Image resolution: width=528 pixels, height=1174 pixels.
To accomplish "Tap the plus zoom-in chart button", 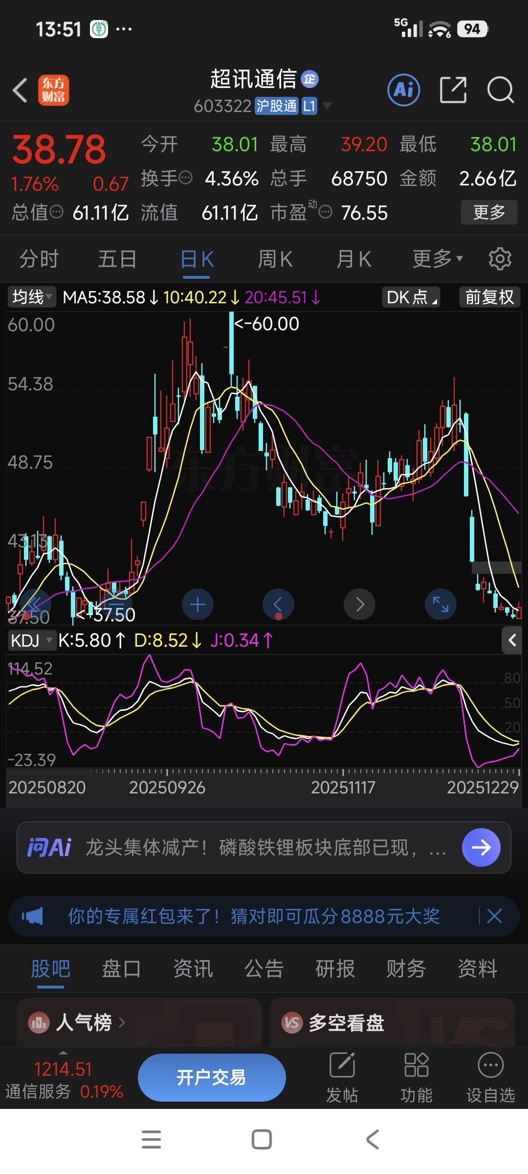I will pos(198,605).
